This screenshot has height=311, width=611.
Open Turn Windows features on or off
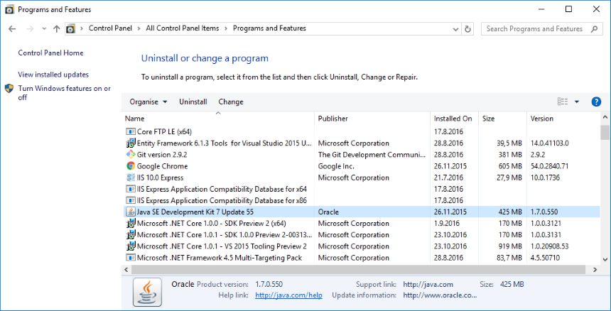pyautogui.click(x=64, y=93)
